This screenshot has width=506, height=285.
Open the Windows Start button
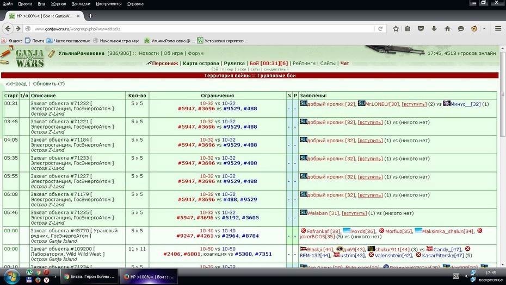click(x=12, y=277)
